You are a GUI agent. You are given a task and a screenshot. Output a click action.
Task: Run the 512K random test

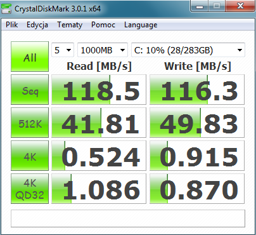30,123
